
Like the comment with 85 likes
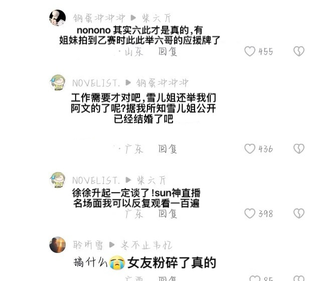tap(255, 278)
